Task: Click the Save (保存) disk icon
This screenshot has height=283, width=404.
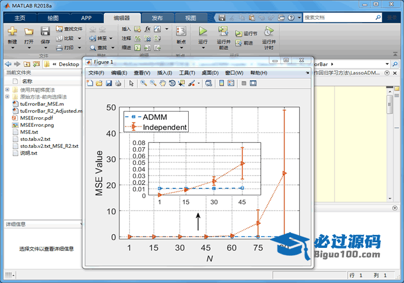Action: pyautogui.click(x=45, y=31)
